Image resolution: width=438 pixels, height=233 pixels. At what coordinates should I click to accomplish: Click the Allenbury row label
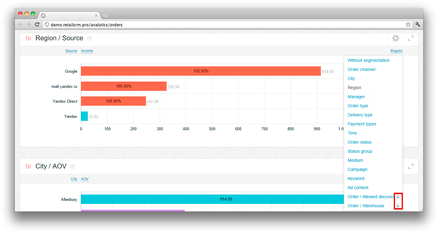[x=69, y=199]
